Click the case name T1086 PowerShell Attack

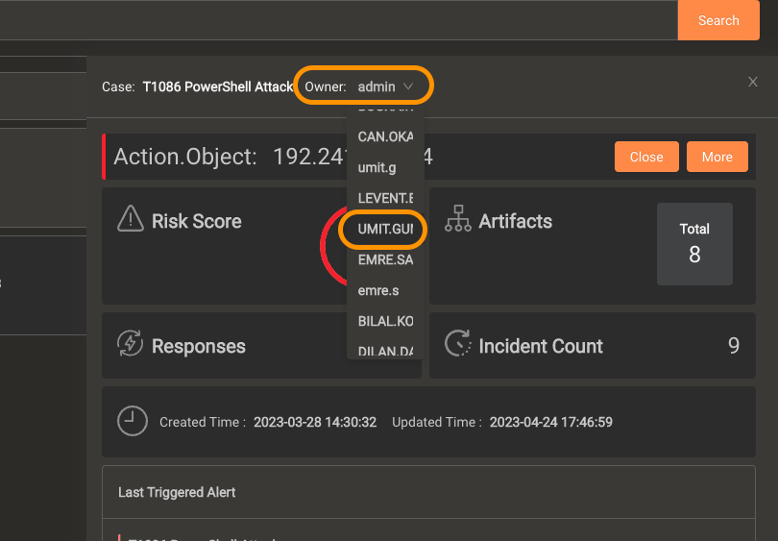click(x=218, y=86)
